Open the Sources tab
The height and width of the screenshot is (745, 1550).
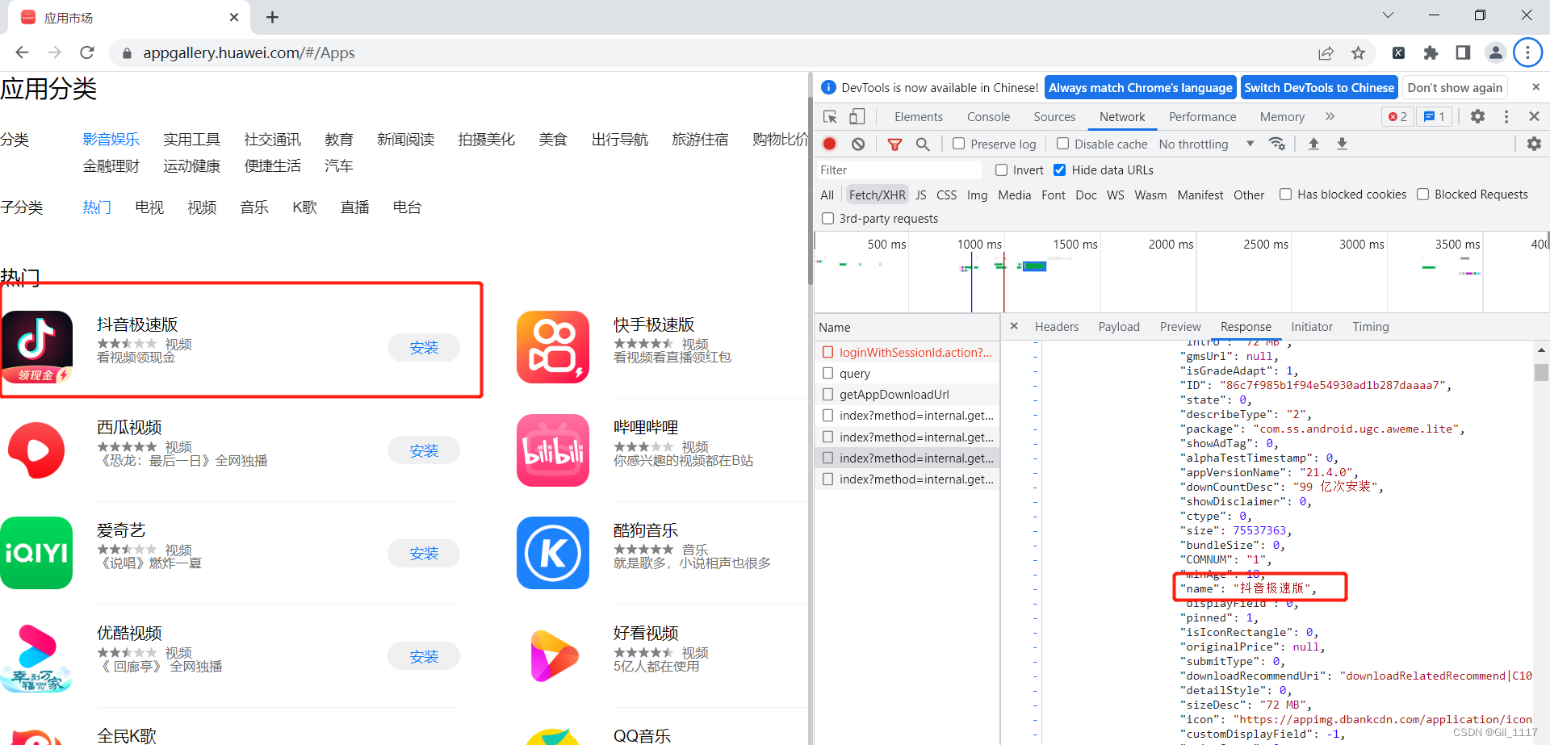(1054, 117)
